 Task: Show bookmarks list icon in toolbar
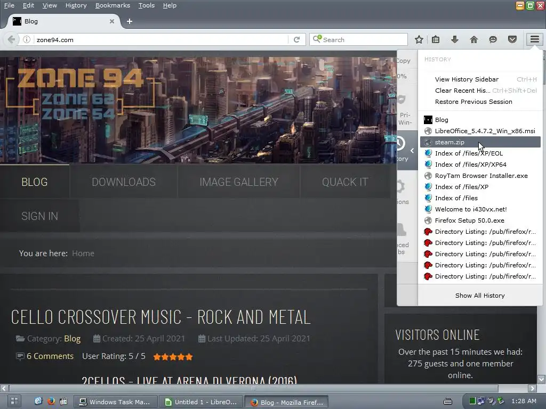(436, 39)
